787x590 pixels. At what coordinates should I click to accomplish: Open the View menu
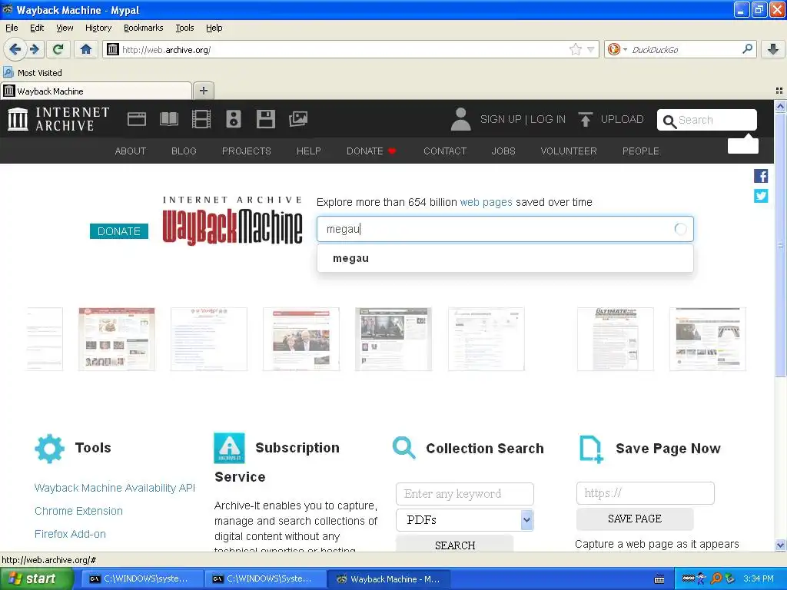(x=65, y=28)
